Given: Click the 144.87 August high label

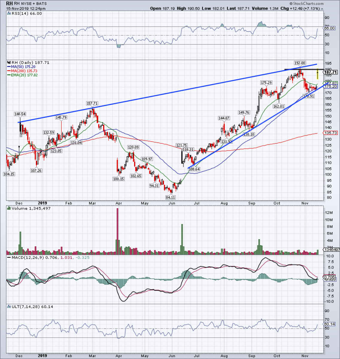Looking at the screenshot, I should click(x=224, y=118).
